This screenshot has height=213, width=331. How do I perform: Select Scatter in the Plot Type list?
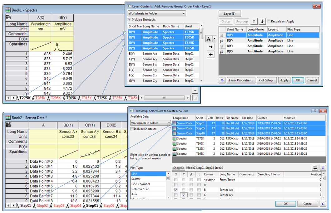pyautogui.click(x=136, y=179)
